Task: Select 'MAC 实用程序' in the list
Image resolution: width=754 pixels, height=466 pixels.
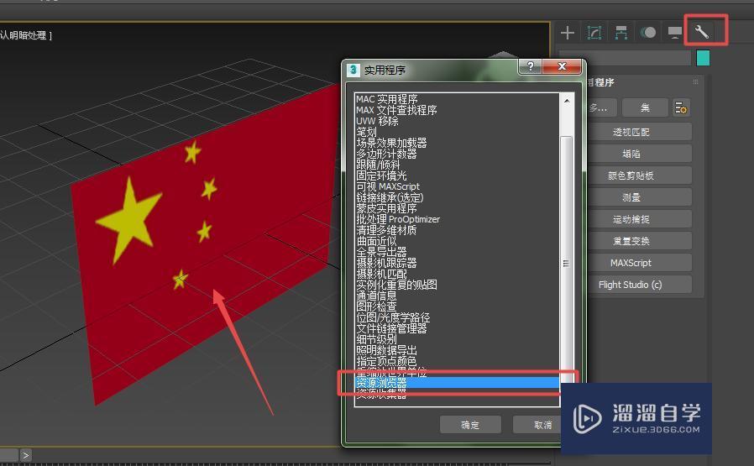Action: [x=386, y=99]
